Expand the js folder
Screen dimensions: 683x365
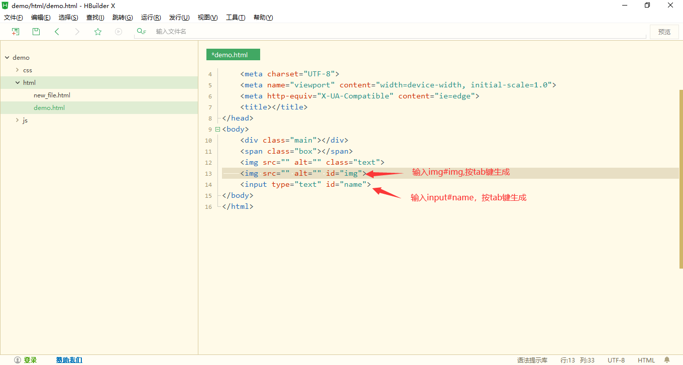(18, 120)
